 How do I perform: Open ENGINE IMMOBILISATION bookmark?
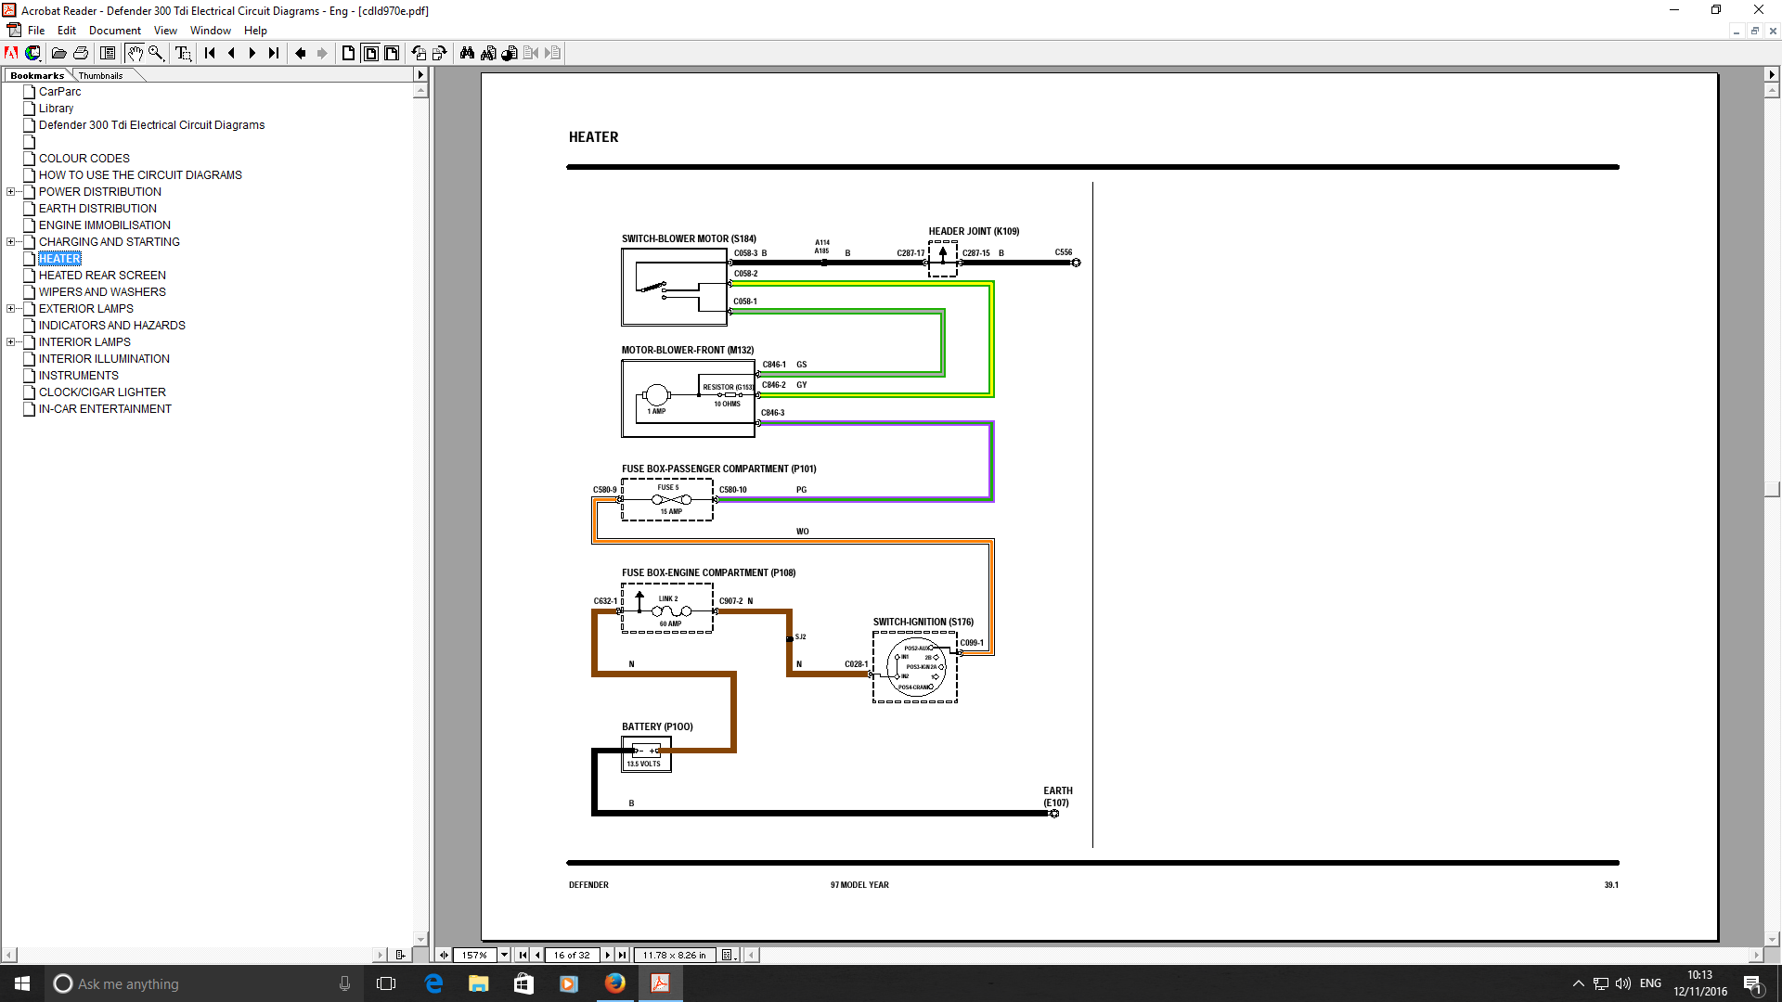105,225
